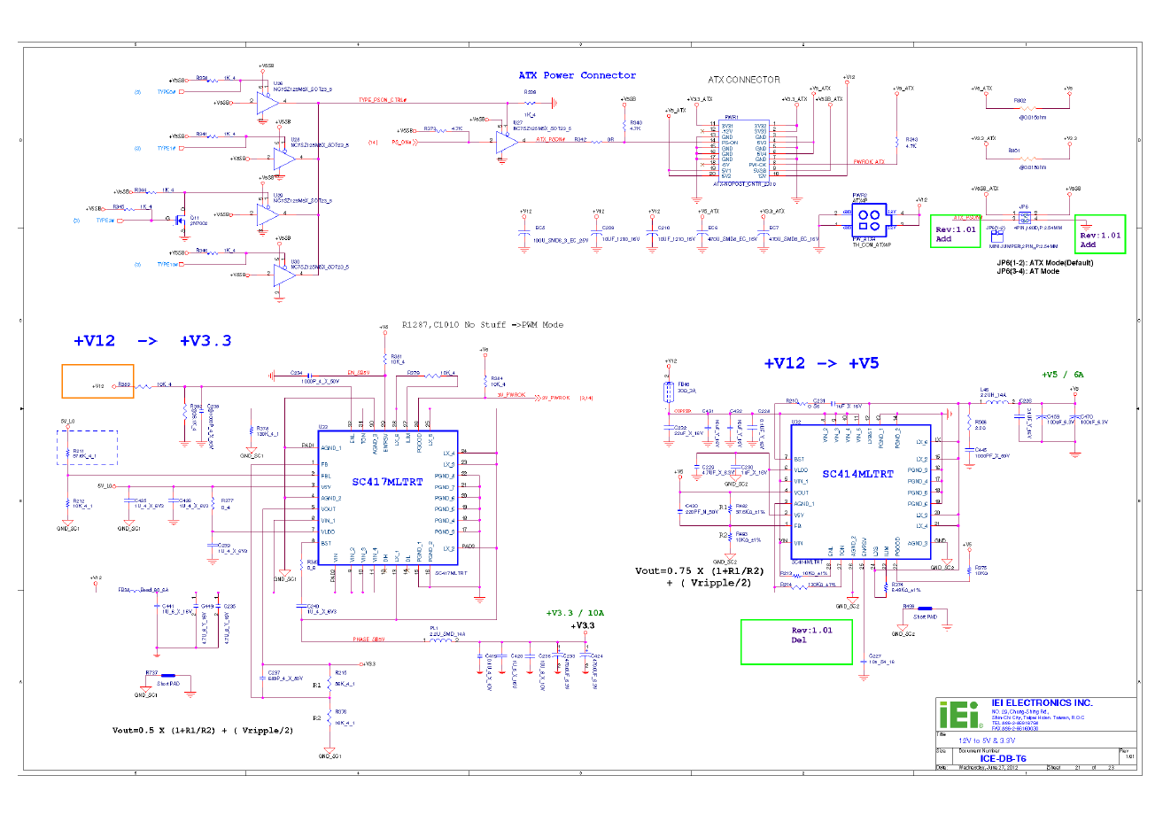Select the mini jumper symbol below JP6
Image resolution: width=1163 pixels, height=822 pixels.
pyautogui.click(x=998, y=237)
